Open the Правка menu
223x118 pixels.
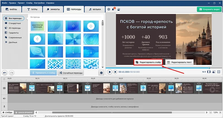tap(12, 3)
